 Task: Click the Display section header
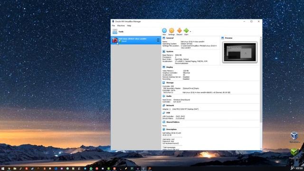170,67
